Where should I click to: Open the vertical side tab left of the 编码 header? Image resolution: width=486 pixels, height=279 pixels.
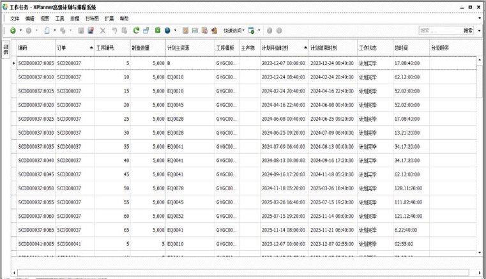(x=6, y=49)
